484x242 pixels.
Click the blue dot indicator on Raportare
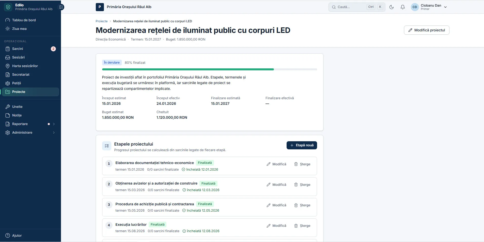click(x=49, y=124)
